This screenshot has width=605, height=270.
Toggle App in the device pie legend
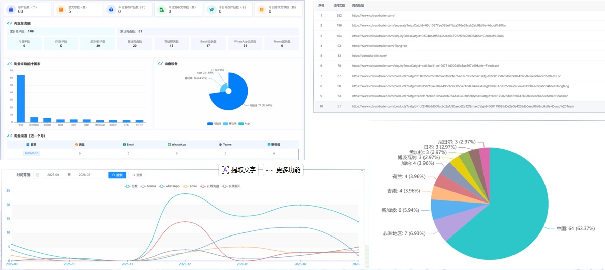click(x=244, y=124)
